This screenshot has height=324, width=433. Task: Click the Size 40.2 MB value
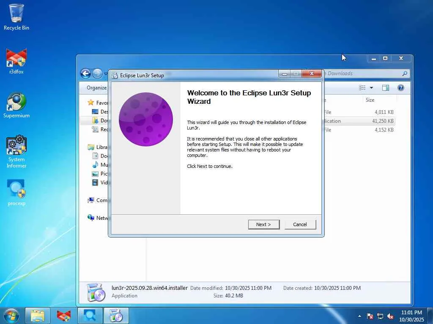click(x=234, y=296)
